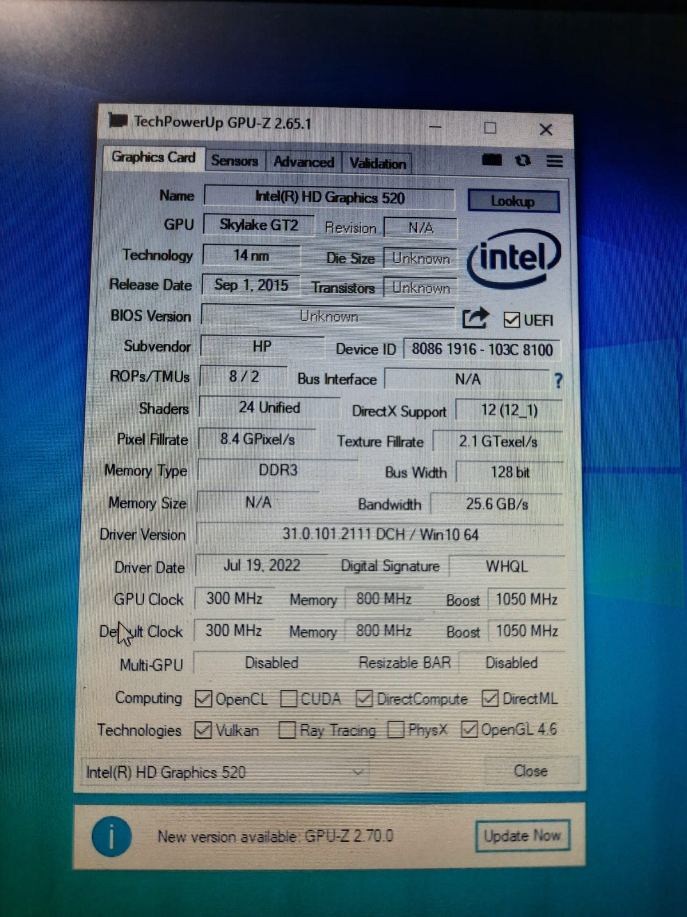Maximize the GPU-Z window
Screen dimensions: 687x917
pyautogui.click(x=490, y=128)
